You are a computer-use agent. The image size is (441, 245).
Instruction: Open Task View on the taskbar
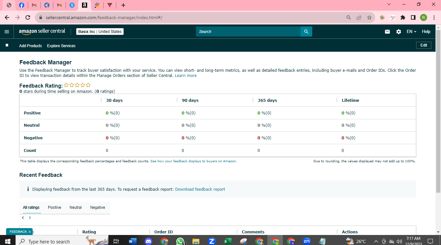(x=117, y=241)
